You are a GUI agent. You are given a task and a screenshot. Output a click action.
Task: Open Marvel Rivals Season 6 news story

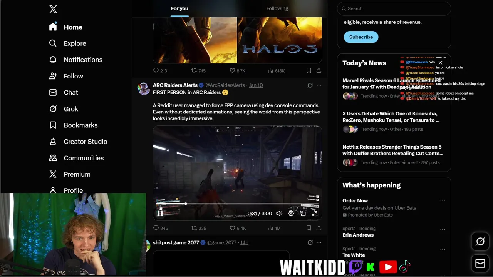pos(394,89)
